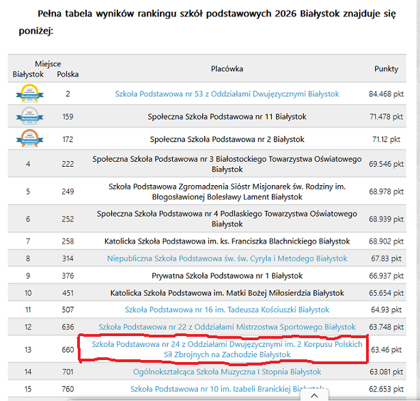Click the Miejsce header label

pos(48,64)
